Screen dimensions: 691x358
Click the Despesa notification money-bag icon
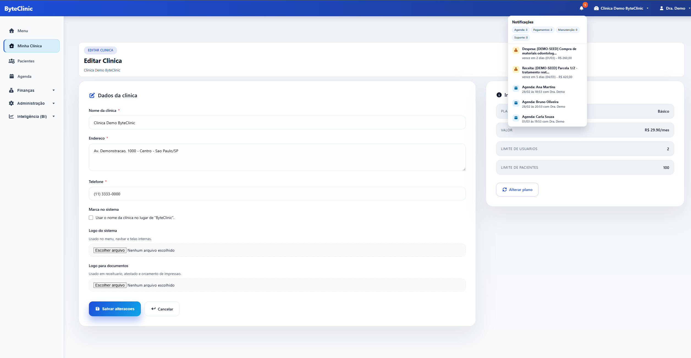[516, 50]
